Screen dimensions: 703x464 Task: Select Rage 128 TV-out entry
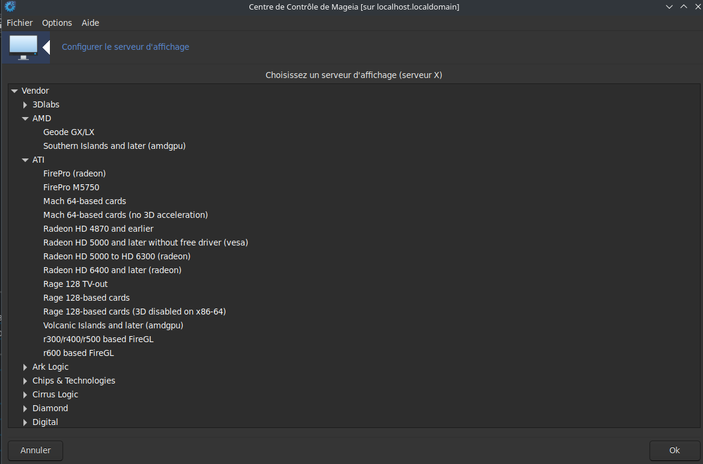point(75,285)
